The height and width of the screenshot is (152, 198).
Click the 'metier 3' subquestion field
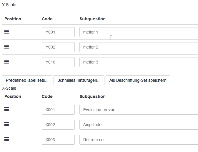click(x=138, y=62)
